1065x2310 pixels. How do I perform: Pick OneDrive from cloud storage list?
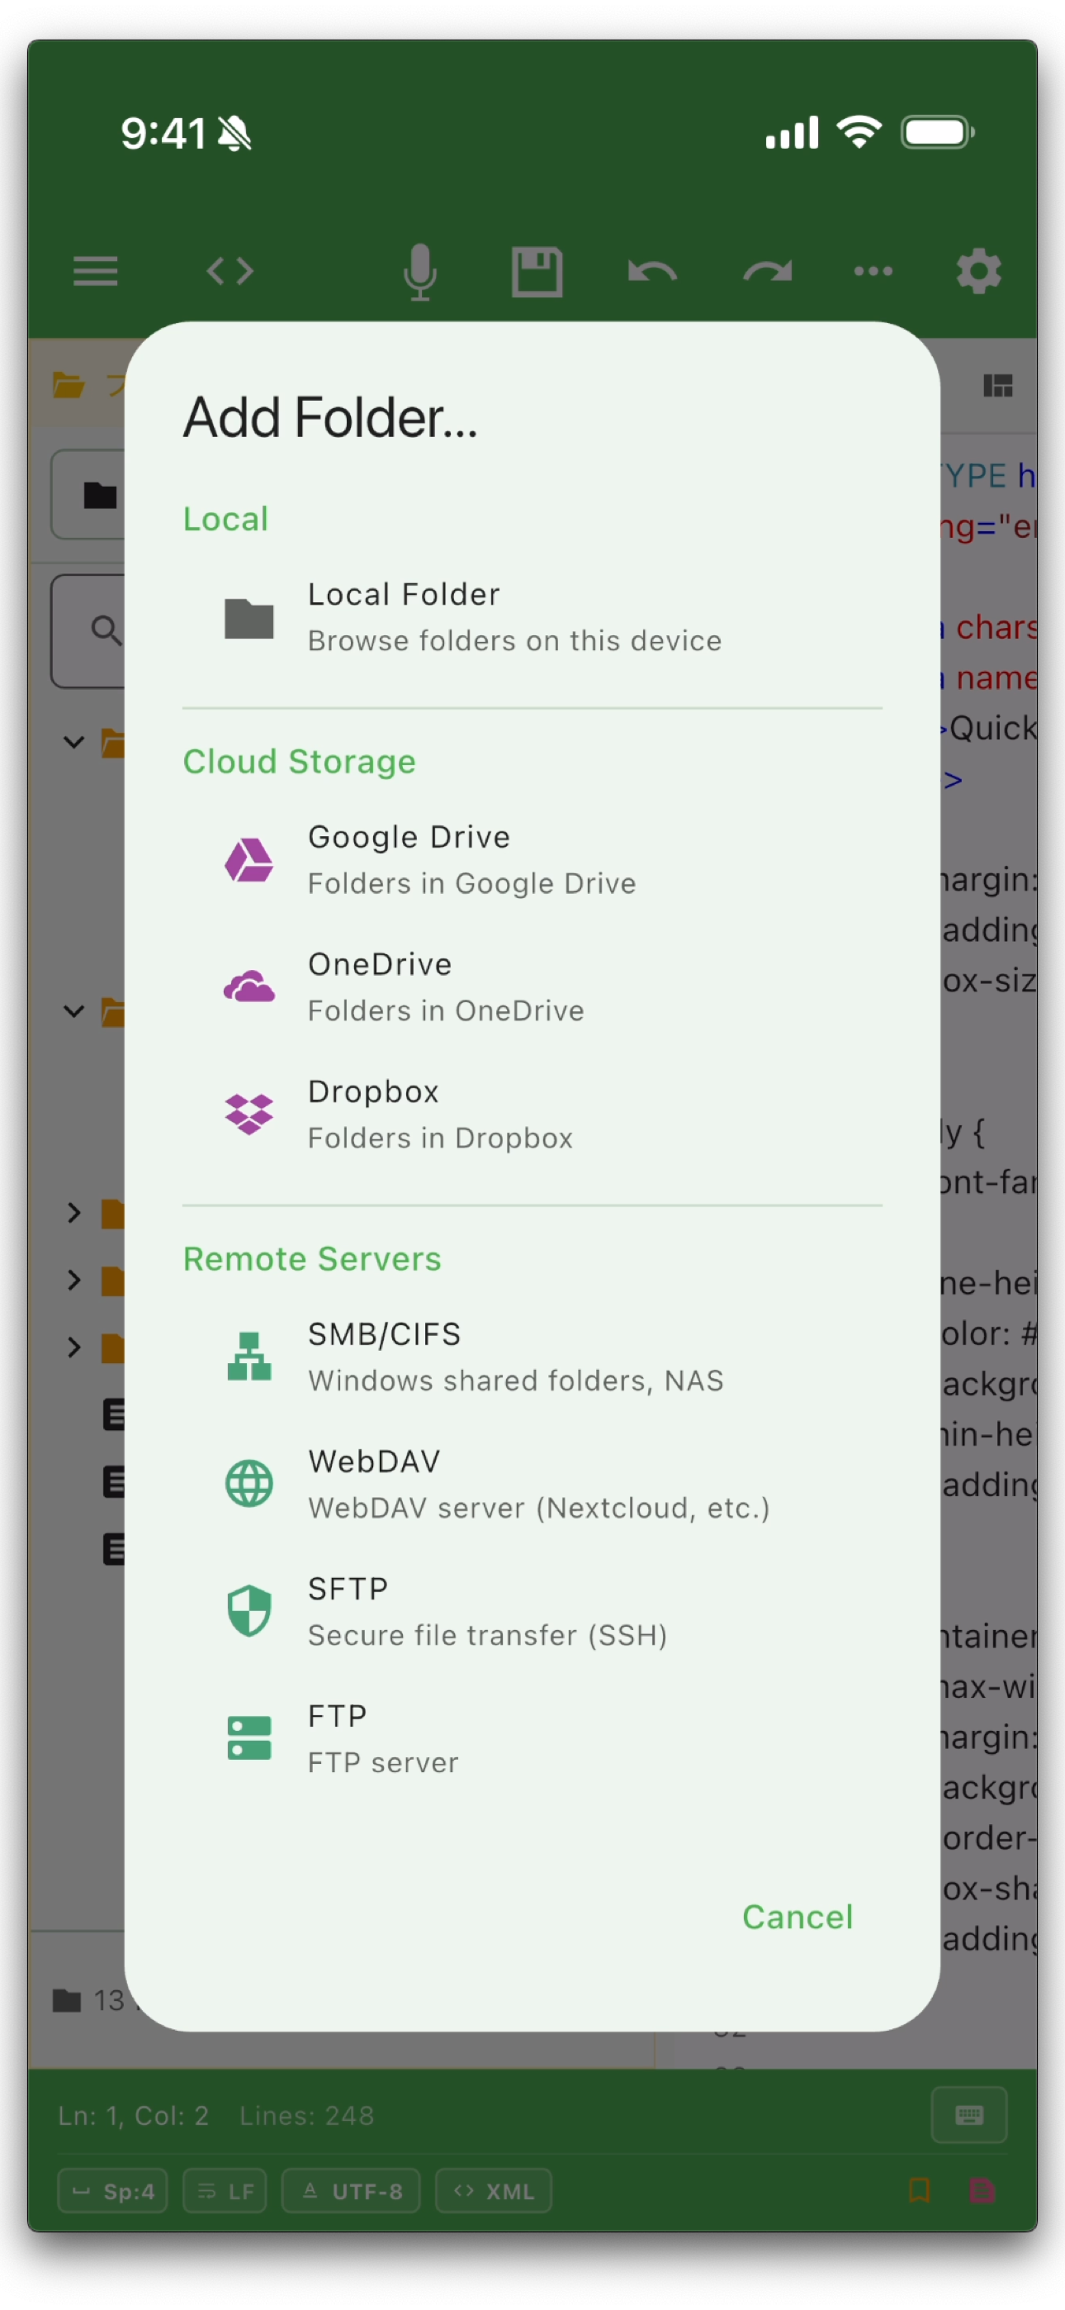532,987
